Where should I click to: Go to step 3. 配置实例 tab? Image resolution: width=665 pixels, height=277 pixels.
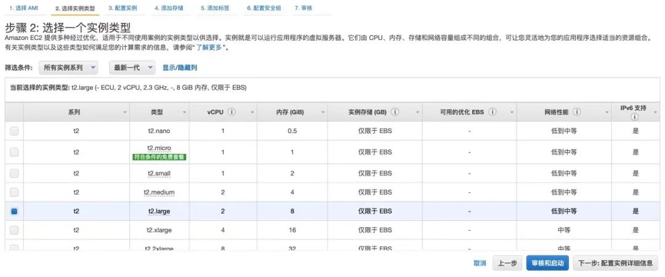click(123, 8)
